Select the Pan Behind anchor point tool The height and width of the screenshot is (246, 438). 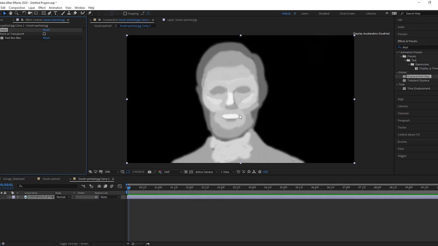(x=36, y=13)
